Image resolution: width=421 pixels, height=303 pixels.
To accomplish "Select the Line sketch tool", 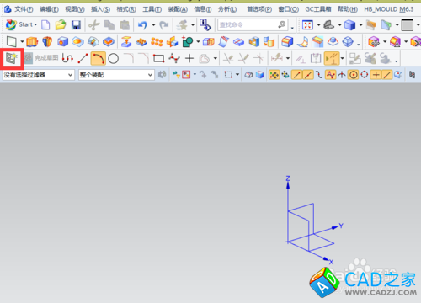I will [x=83, y=59].
